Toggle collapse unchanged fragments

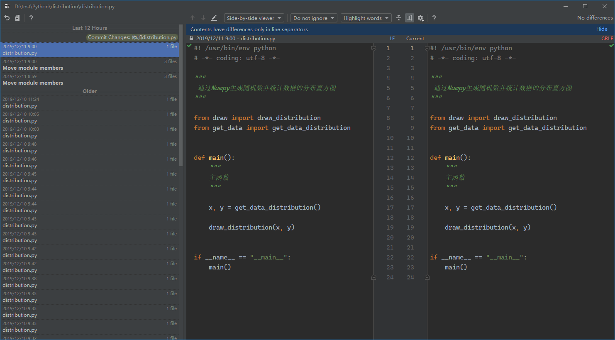[399, 18]
